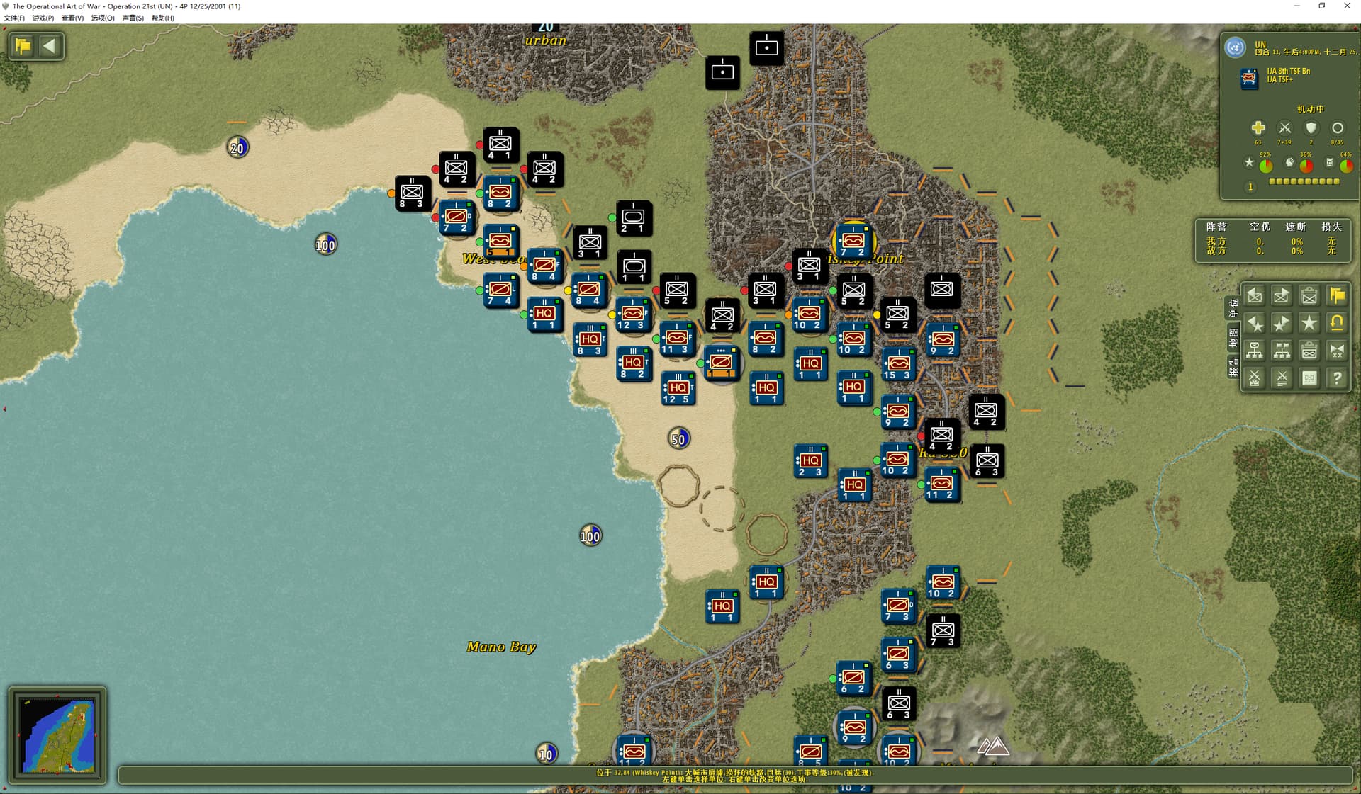Click the minimap thumbnail
Screen dimensions: 1361x794
57,735
